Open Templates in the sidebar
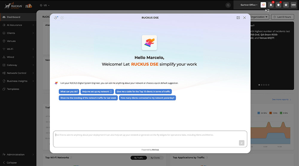Viewport: 299px width, 166px height. (x=18, y=89)
